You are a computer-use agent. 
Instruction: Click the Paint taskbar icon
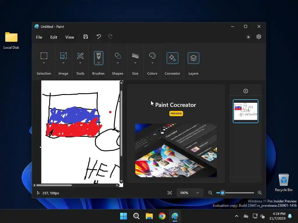175,216
